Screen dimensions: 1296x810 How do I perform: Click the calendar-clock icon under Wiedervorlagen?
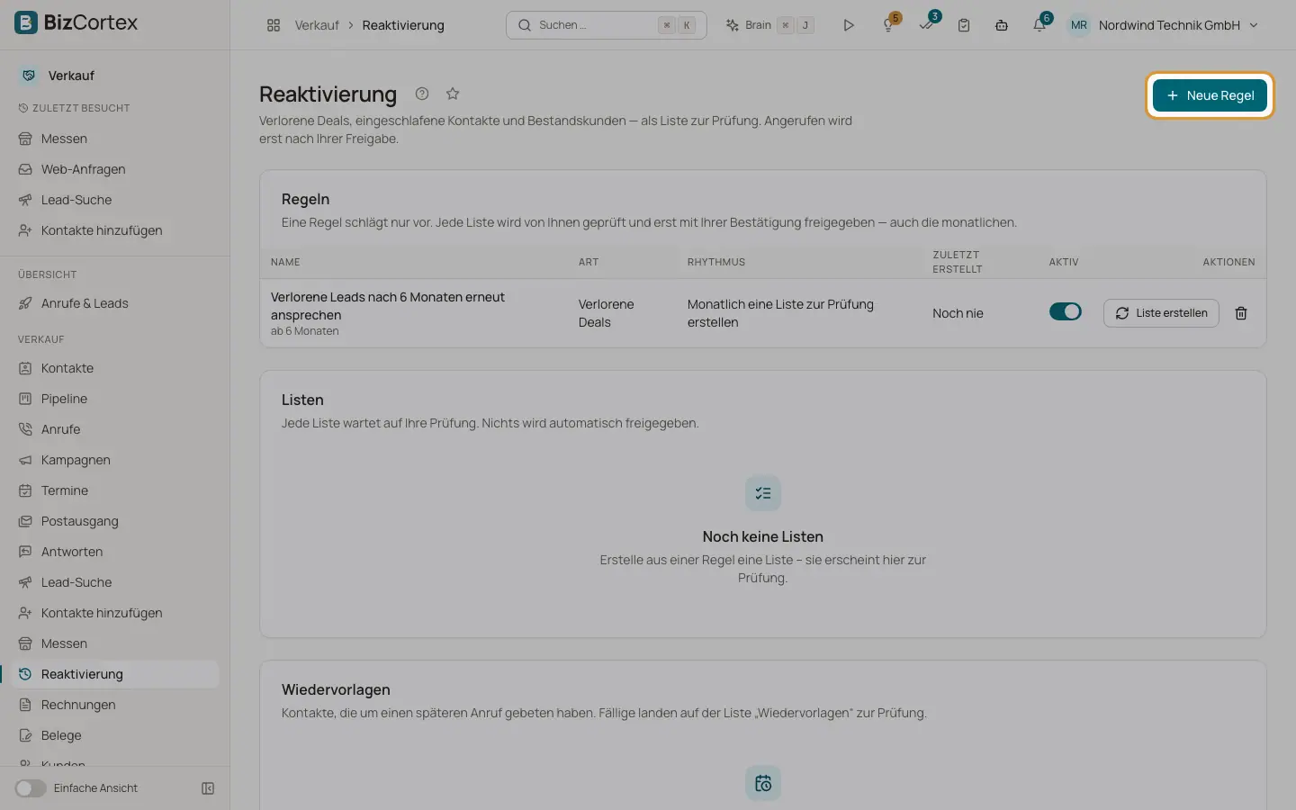point(763,783)
